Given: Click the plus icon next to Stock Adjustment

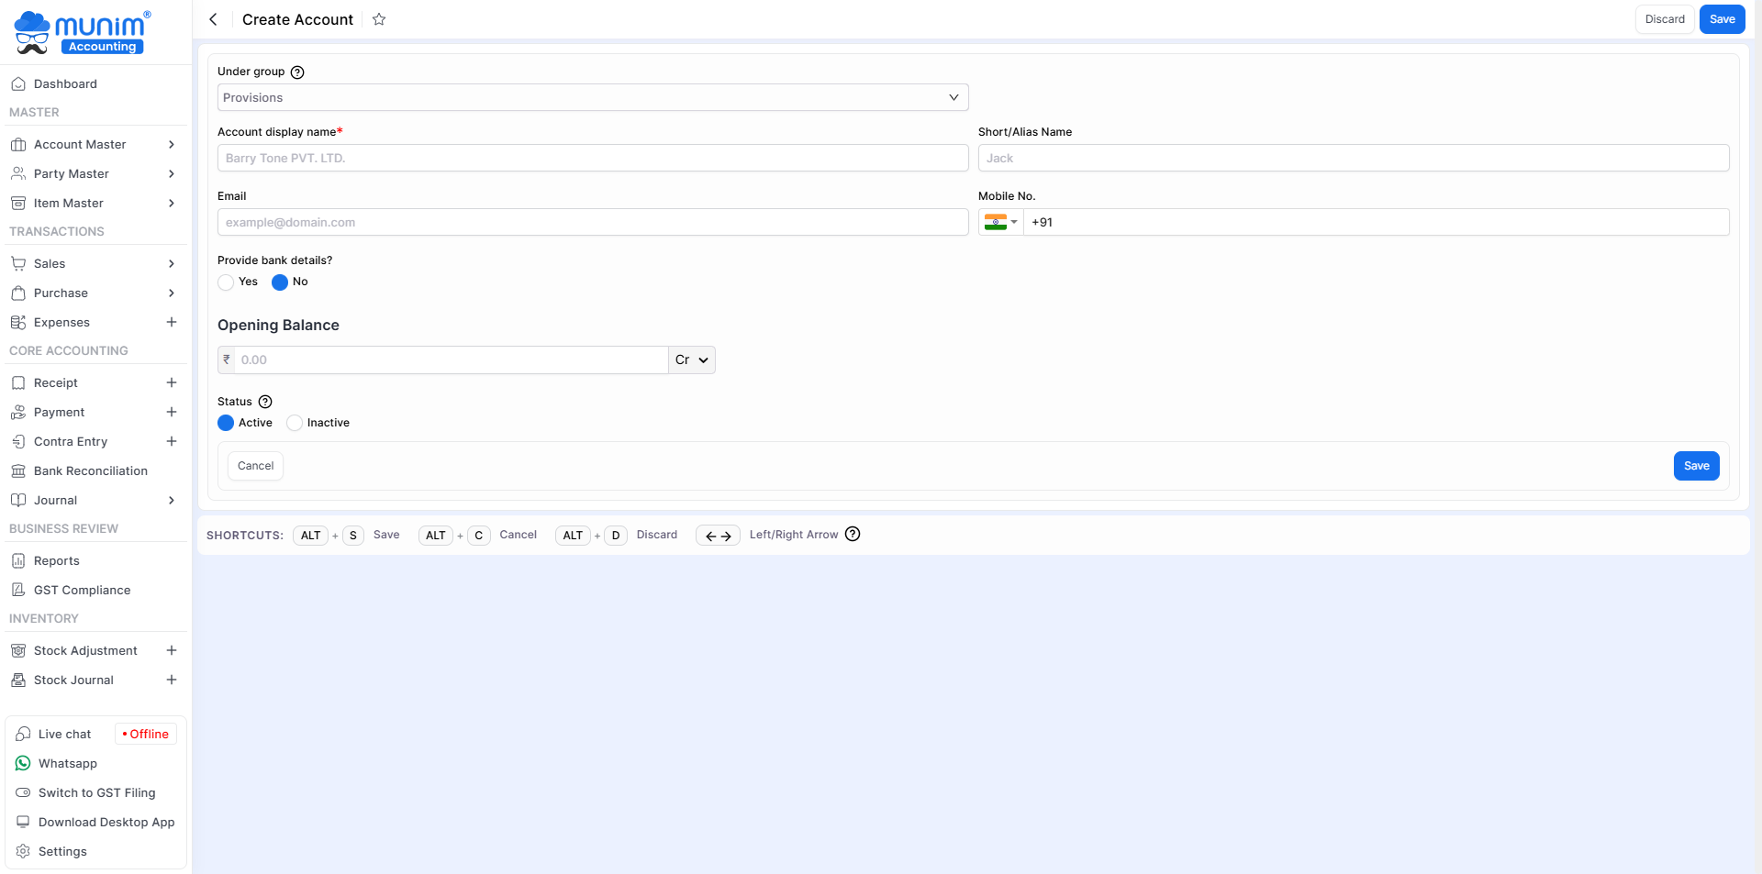Looking at the screenshot, I should (x=171, y=650).
